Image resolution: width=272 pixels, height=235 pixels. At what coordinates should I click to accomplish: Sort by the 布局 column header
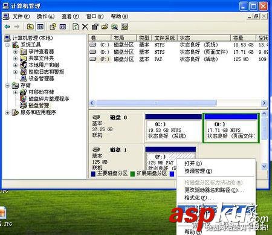point(124,38)
